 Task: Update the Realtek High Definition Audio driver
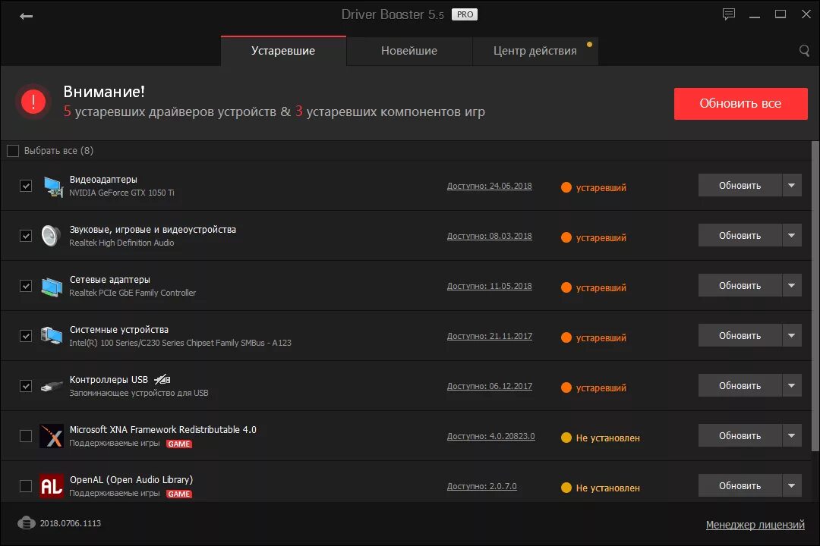point(740,236)
